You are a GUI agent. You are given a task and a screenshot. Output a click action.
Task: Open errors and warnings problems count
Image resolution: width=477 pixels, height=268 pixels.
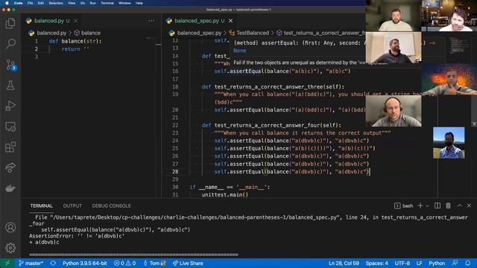[124, 263]
